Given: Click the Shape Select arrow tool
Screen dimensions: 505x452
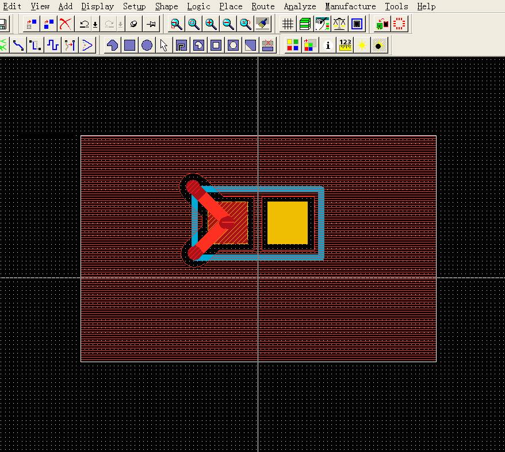Looking at the screenshot, I should 164,45.
